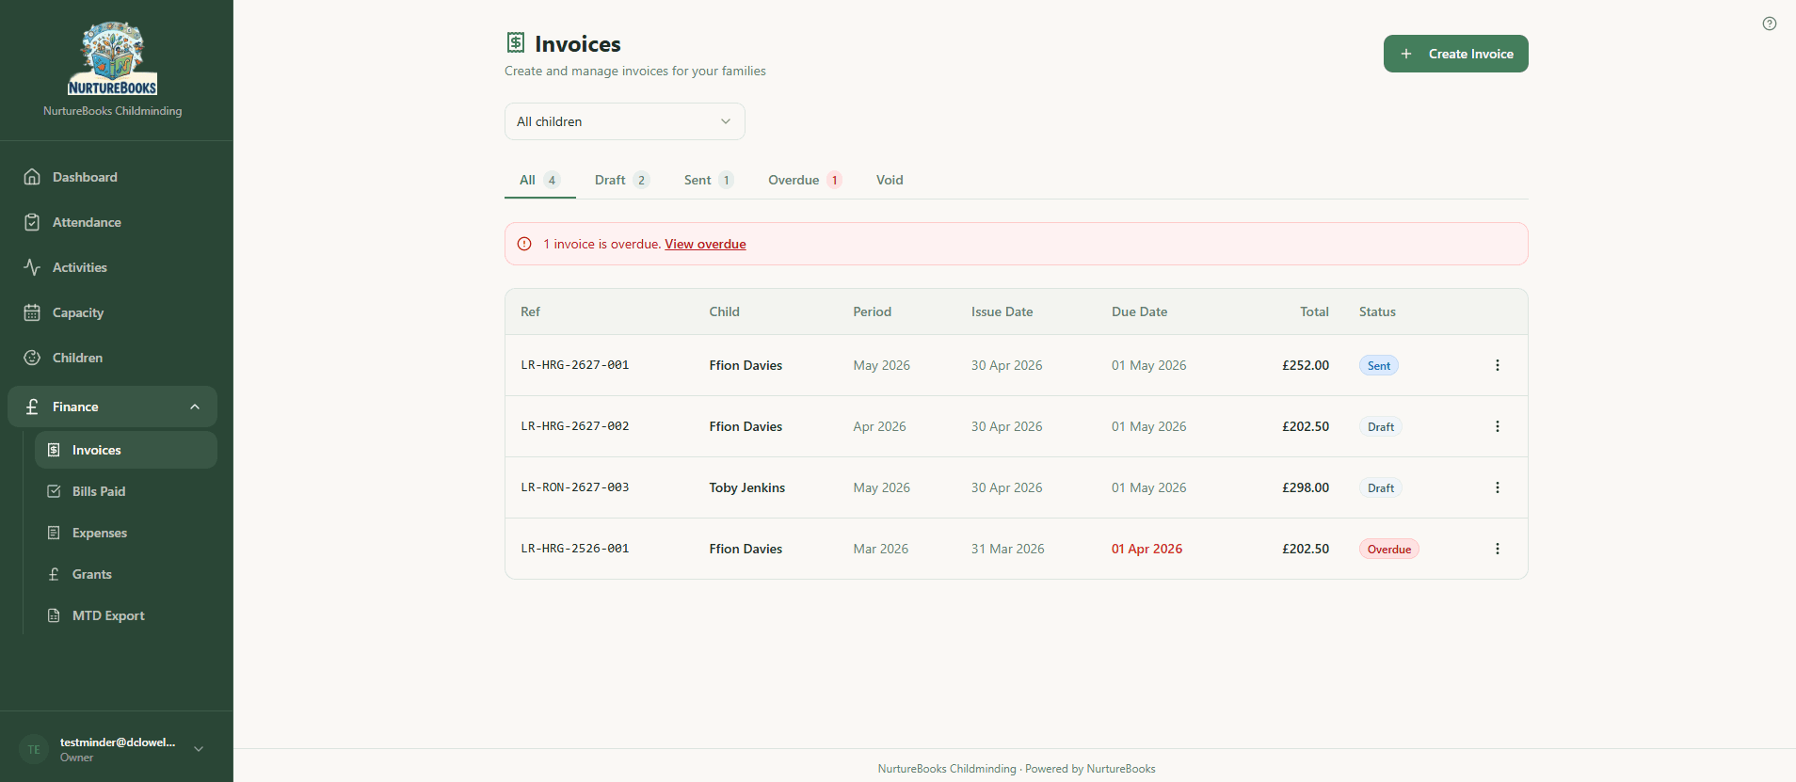Switch to the Draft tab

point(621,180)
